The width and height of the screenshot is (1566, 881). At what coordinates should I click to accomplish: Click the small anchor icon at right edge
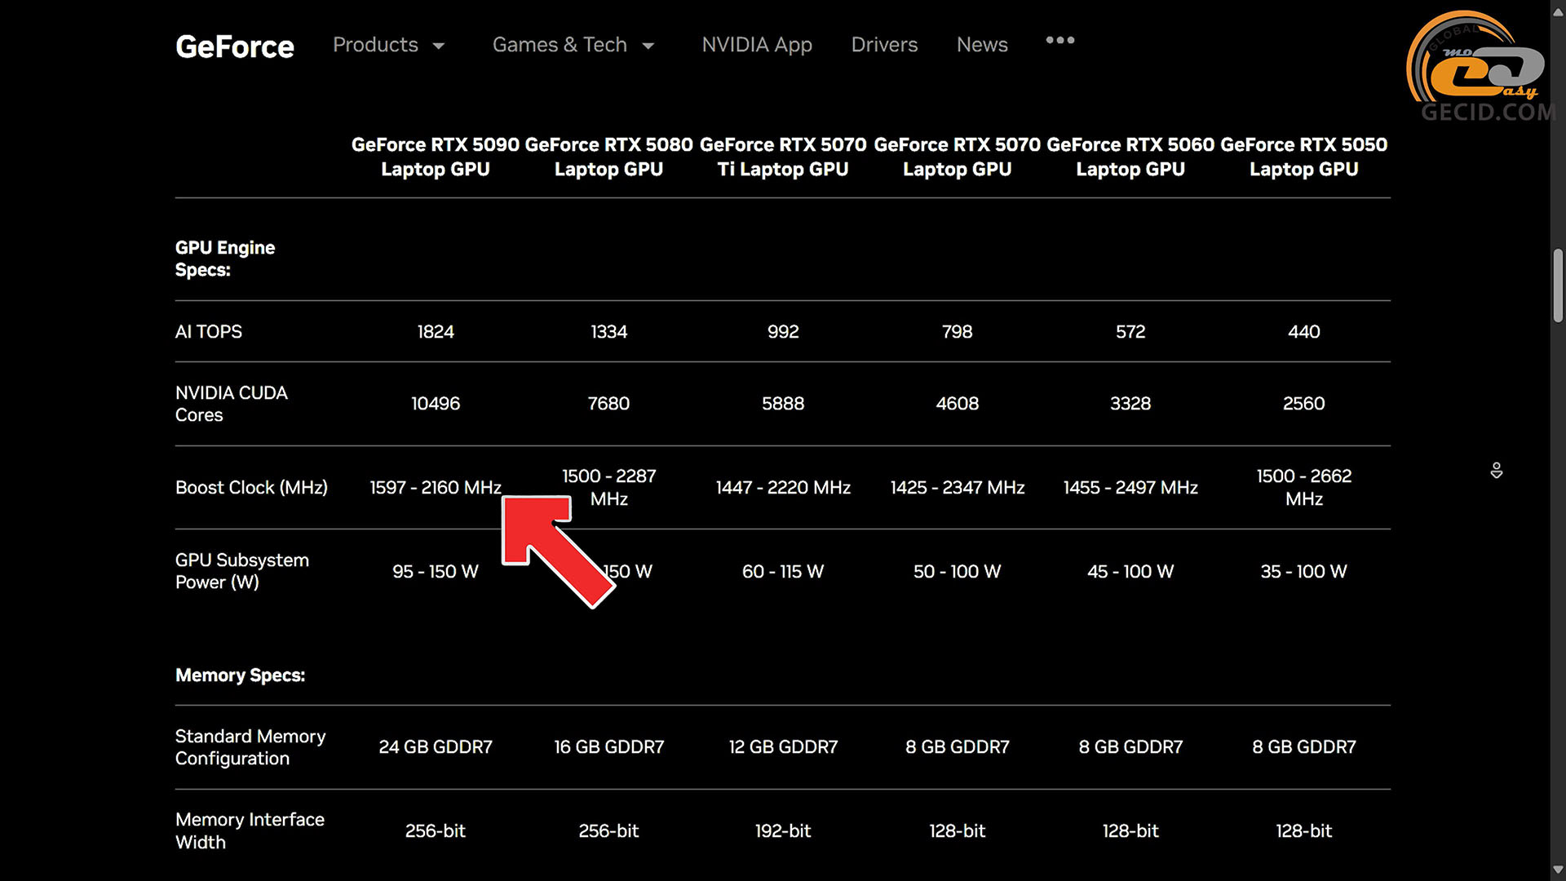pos(1496,471)
